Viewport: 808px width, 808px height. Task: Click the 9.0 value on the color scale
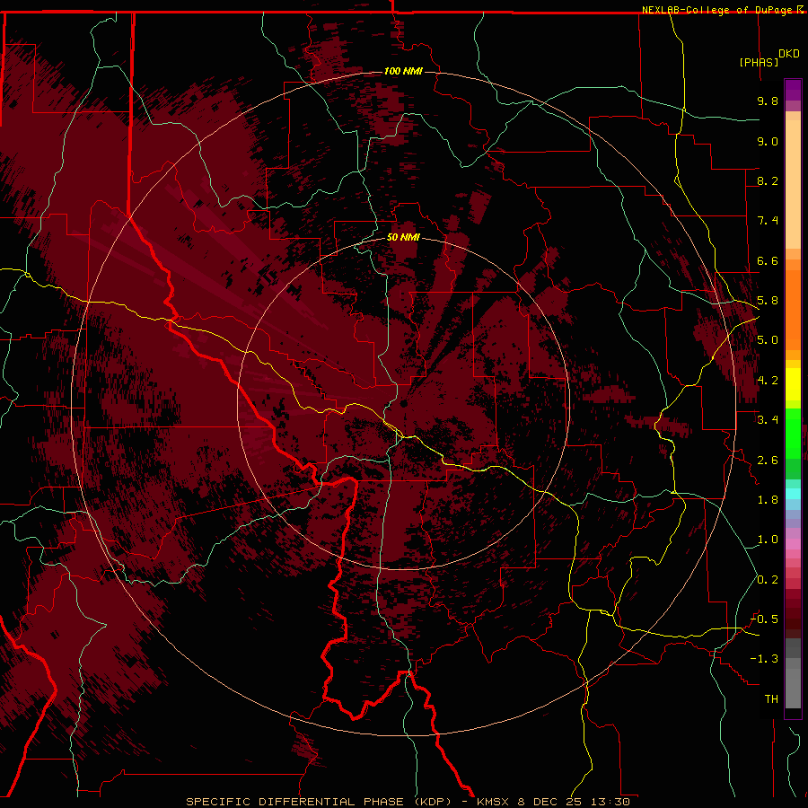point(768,141)
